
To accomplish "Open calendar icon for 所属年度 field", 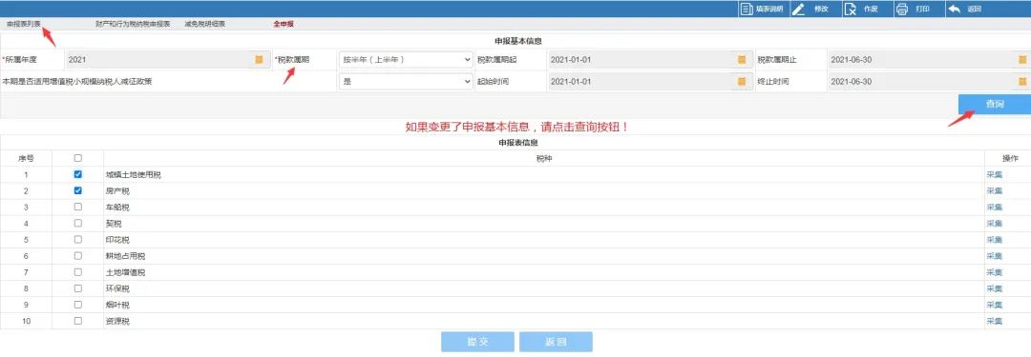I will click(x=259, y=60).
